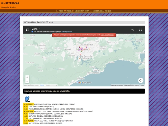
Task: Open the bottom-left map Terms link
Action: click(x=42, y=85)
